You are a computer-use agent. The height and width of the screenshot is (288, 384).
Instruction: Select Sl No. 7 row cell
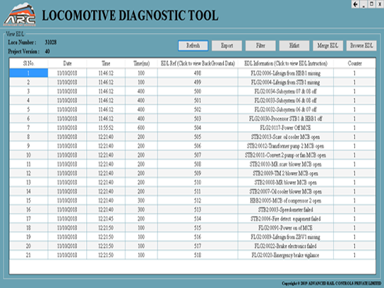[29, 128]
